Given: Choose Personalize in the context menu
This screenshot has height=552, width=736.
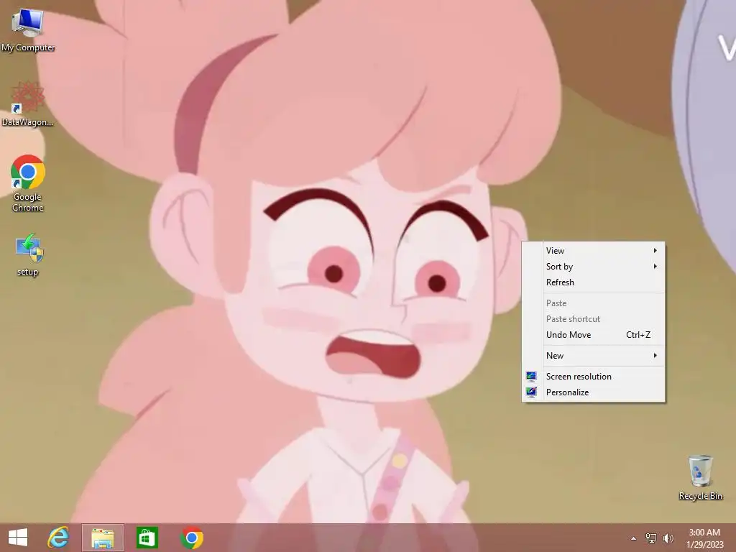Looking at the screenshot, I should coord(593,392).
